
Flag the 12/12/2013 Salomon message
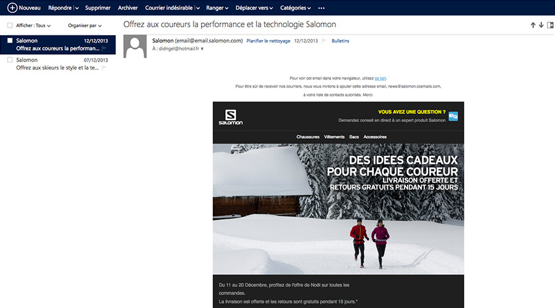tap(104, 49)
